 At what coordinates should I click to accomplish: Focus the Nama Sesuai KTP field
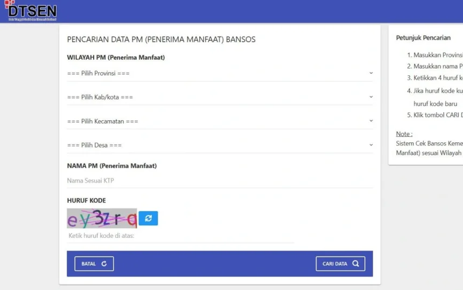(x=220, y=181)
